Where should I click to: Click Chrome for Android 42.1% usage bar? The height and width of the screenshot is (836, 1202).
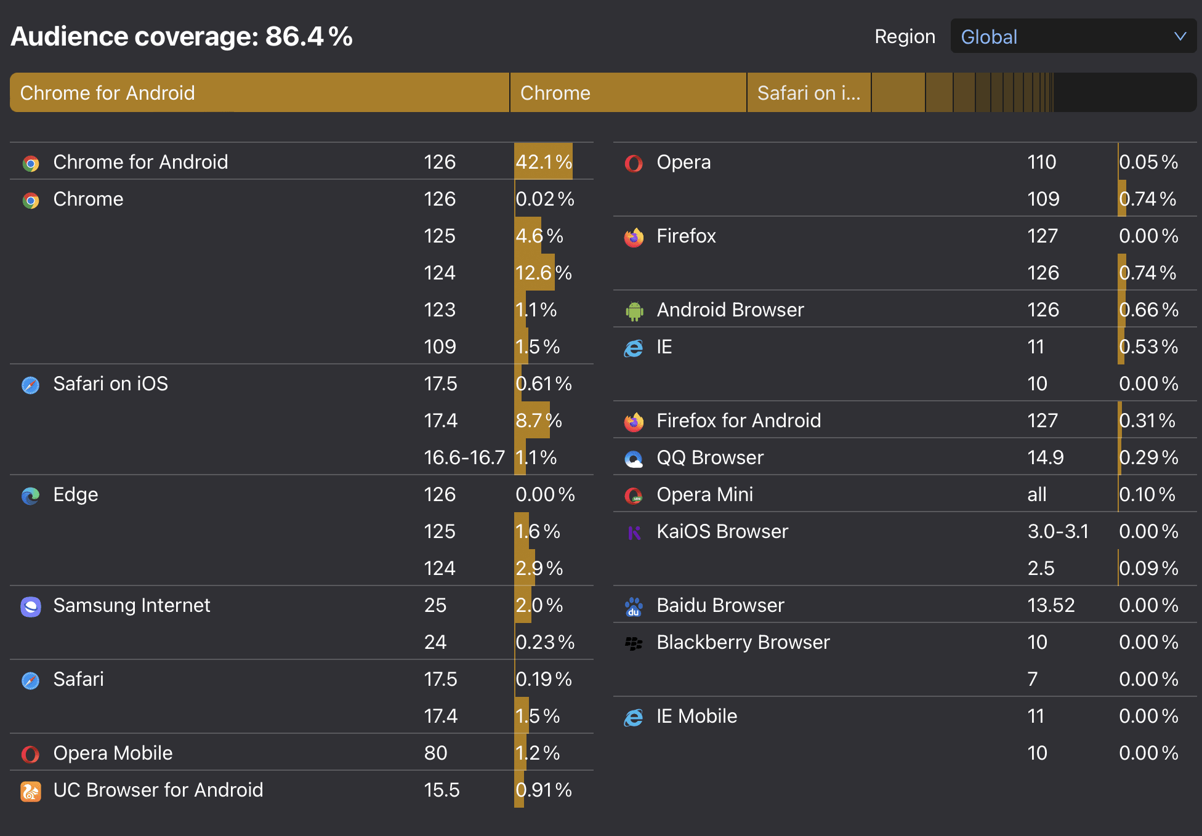[x=544, y=162]
